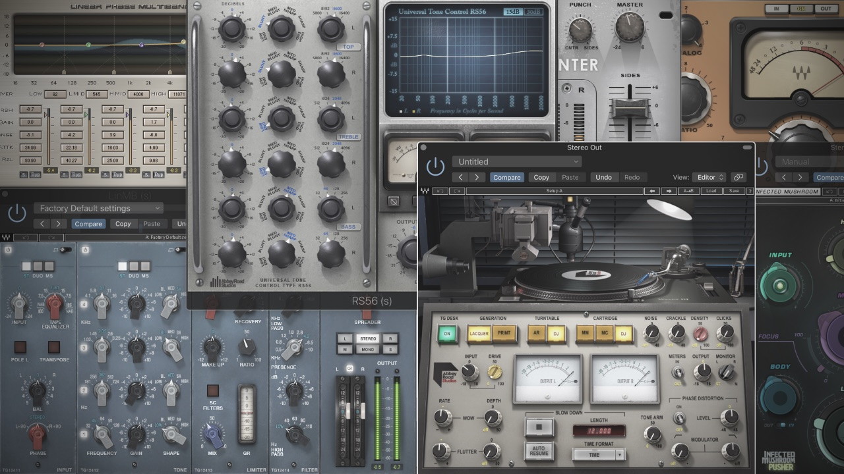Select MC cartridge

604,333
